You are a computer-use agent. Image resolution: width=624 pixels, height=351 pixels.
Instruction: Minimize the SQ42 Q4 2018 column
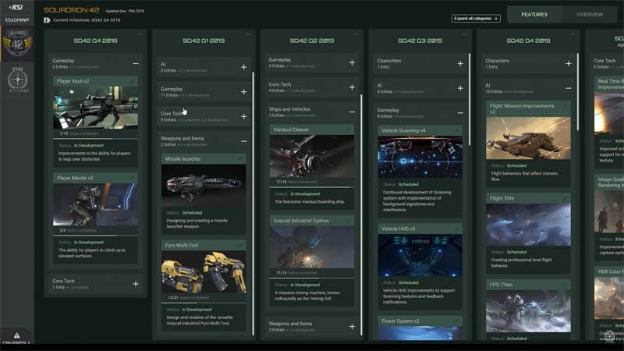point(140,34)
